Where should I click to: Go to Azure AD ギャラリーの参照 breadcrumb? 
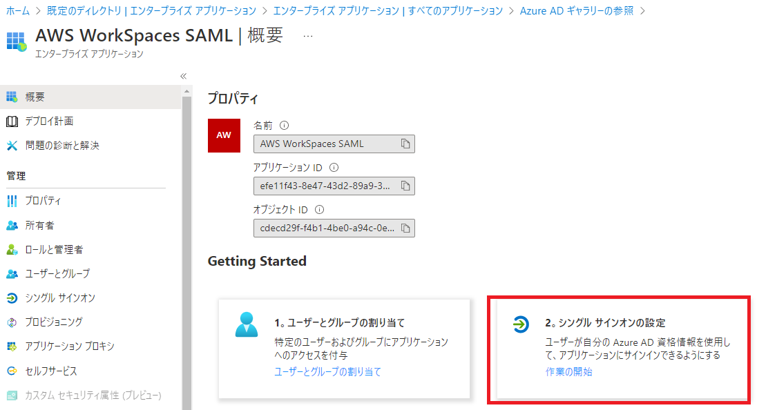click(577, 10)
